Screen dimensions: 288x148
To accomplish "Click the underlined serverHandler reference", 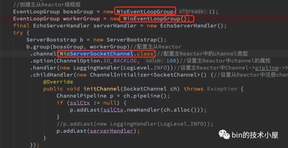I will pyautogui.click(x=111, y=131).
